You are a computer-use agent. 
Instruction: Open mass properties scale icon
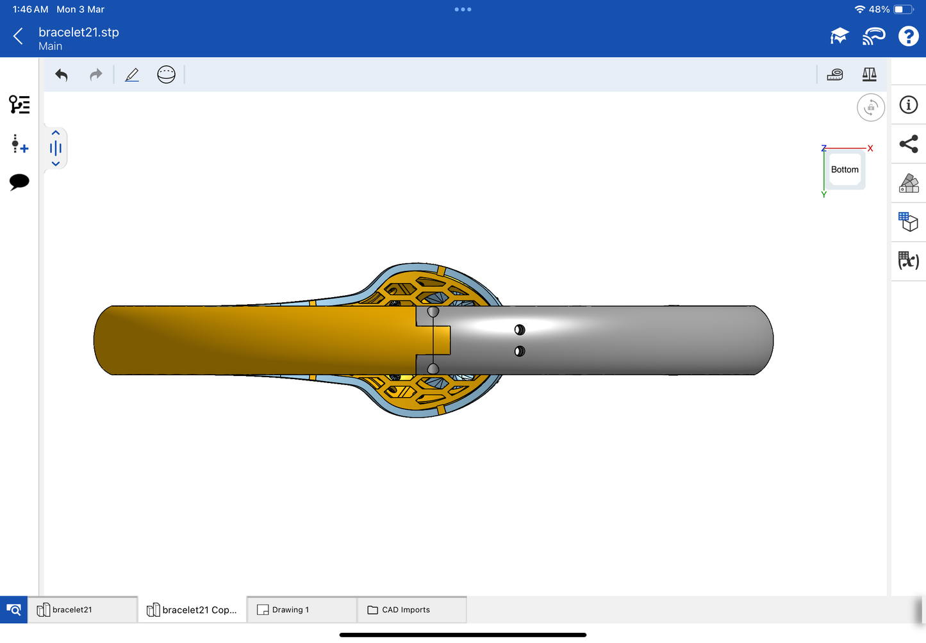869,75
